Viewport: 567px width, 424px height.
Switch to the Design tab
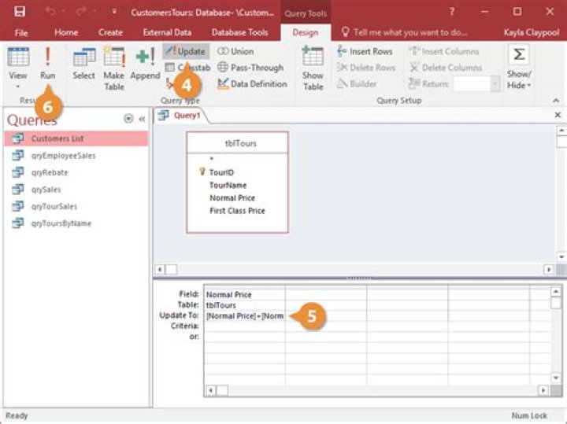[x=306, y=32]
